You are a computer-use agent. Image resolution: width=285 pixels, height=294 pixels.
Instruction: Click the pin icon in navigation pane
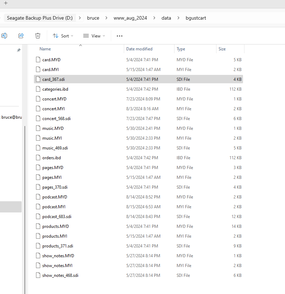click(19, 50)
